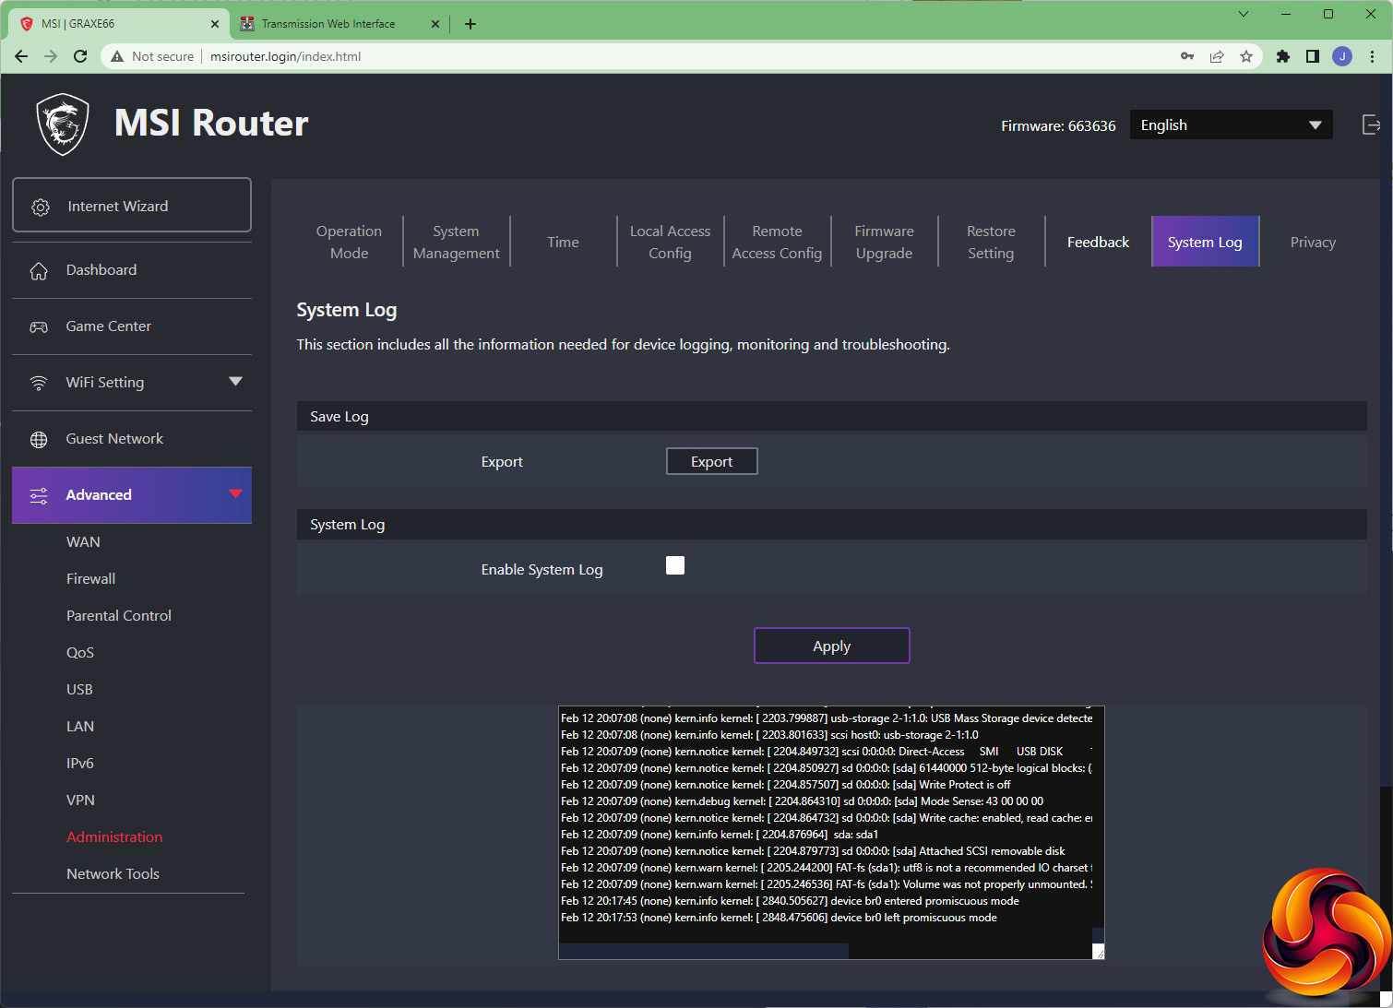This screenshot has width=1393, height=1008.
Task: Click the Export button
Action: click(x=711, y=462)
